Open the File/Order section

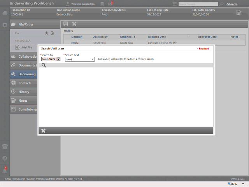tap(35, 25)
